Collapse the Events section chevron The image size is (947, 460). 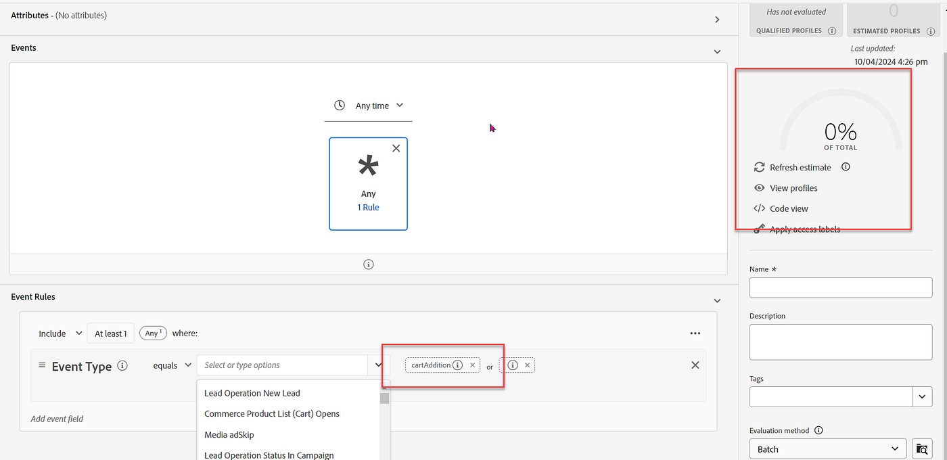tap(717, 52)
